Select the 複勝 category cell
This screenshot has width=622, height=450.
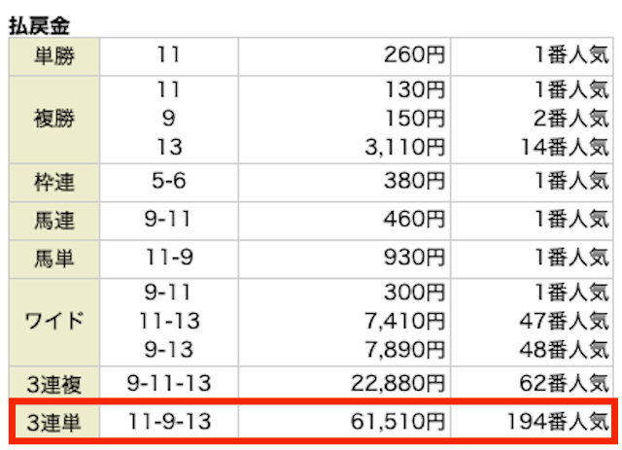pos(54,120)
